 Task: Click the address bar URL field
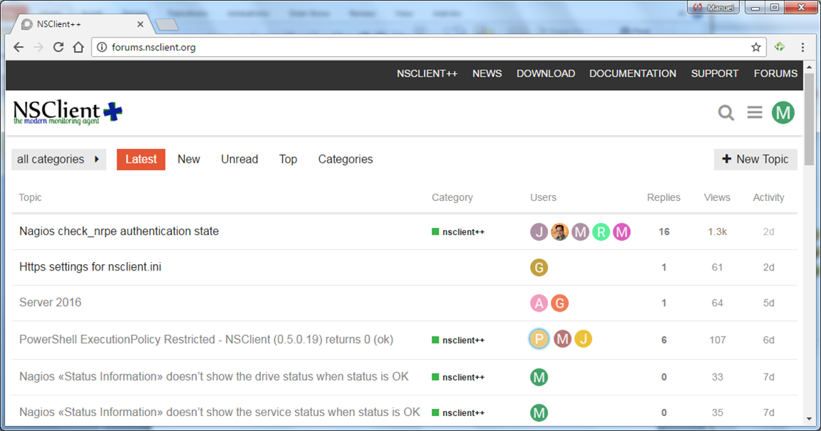click(x=429, y=47)
